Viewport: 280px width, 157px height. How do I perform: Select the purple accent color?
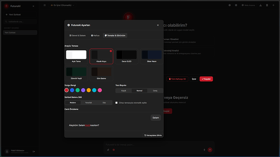(x=83, y=90)
